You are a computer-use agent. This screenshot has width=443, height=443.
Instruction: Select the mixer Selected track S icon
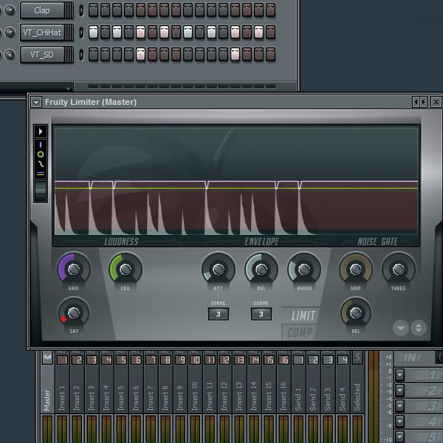(x=357, y=357)
